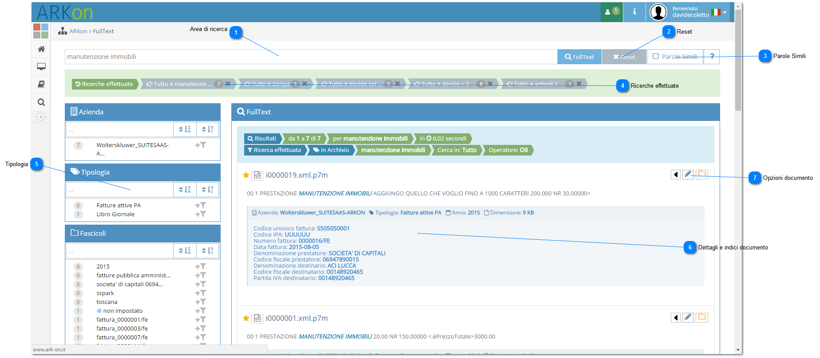Open the monitor icon in left sidebar
Image resolution: width=820 pixels, height=358 pixels.
[41, 66]
